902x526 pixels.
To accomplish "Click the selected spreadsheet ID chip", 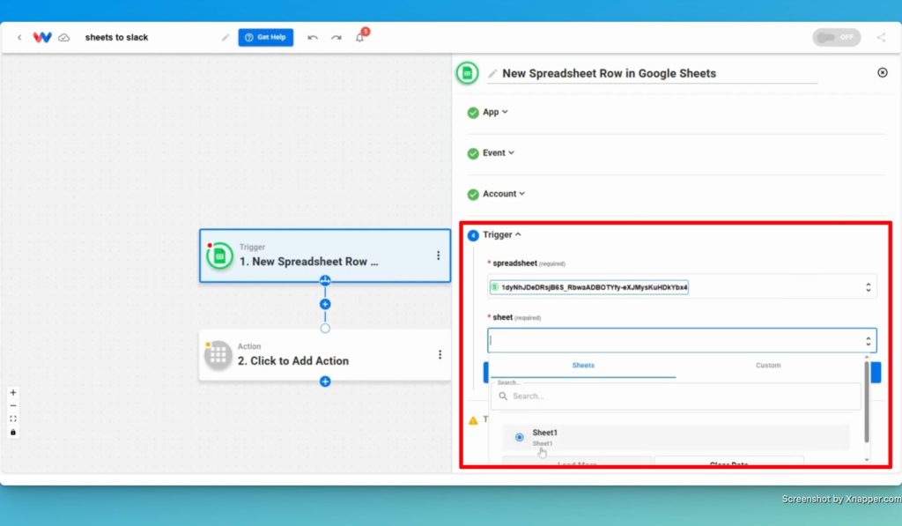I will (x=588, y=287).
